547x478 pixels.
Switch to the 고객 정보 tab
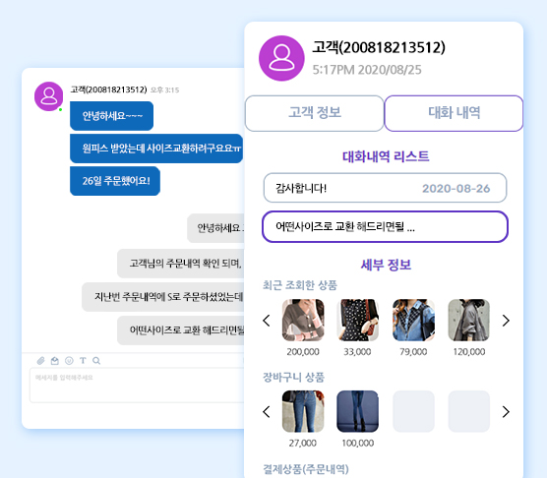pos(314,113)
